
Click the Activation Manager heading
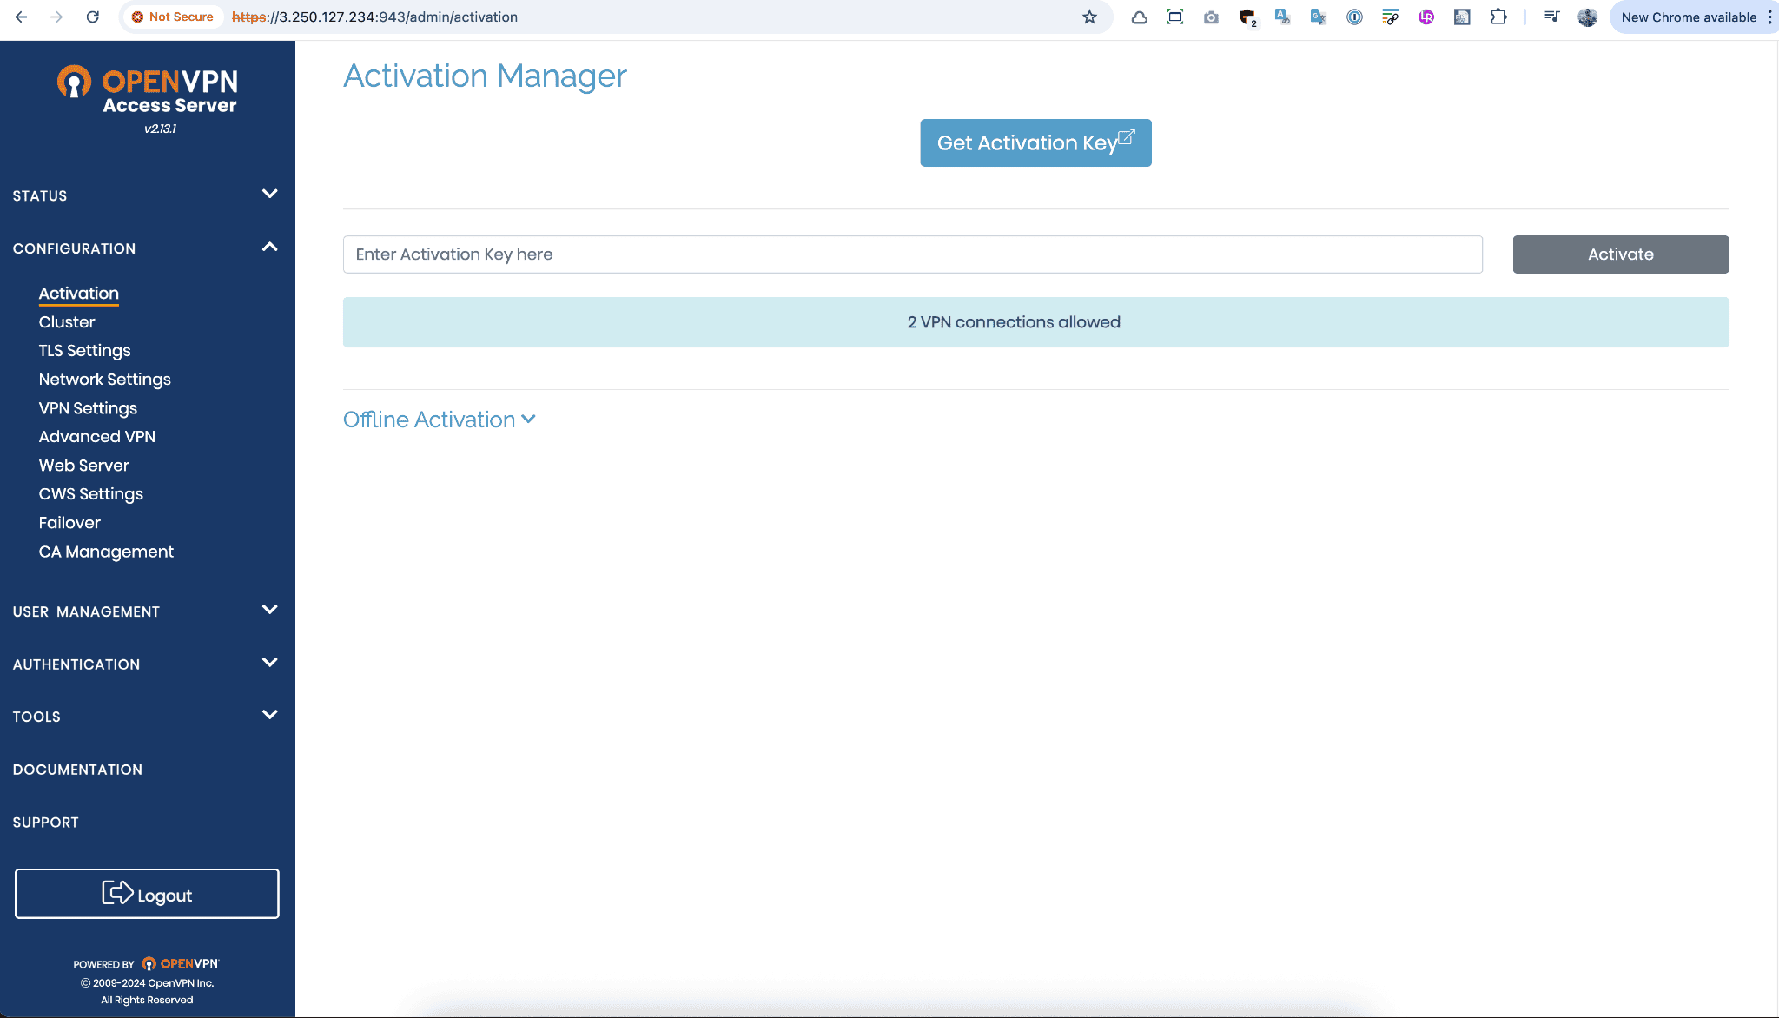(485, 76)
